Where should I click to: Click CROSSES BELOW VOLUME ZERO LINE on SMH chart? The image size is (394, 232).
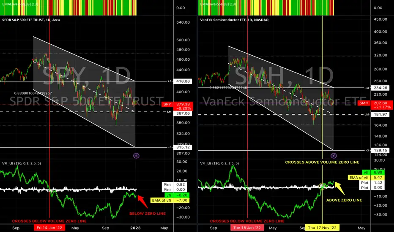click(247, 221)
